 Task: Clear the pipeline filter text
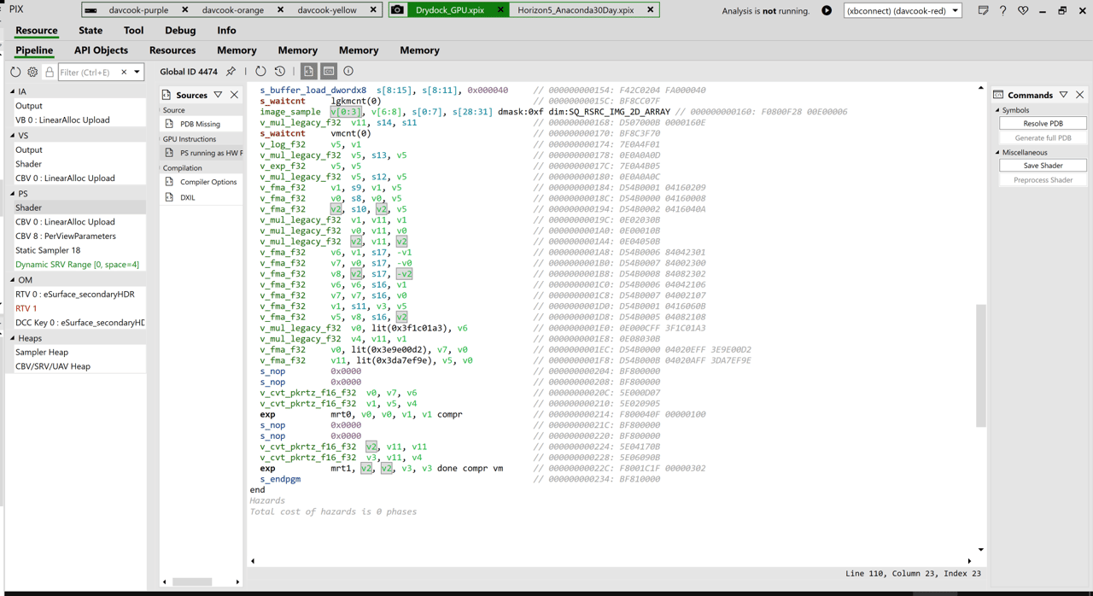click(x=124, y=73)
